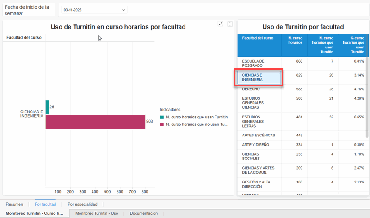This screenshot has width=370, height=218.
Task: Click the highlighted CIENCIAS E INGENIERIA cell
Action: coord(259,77)
